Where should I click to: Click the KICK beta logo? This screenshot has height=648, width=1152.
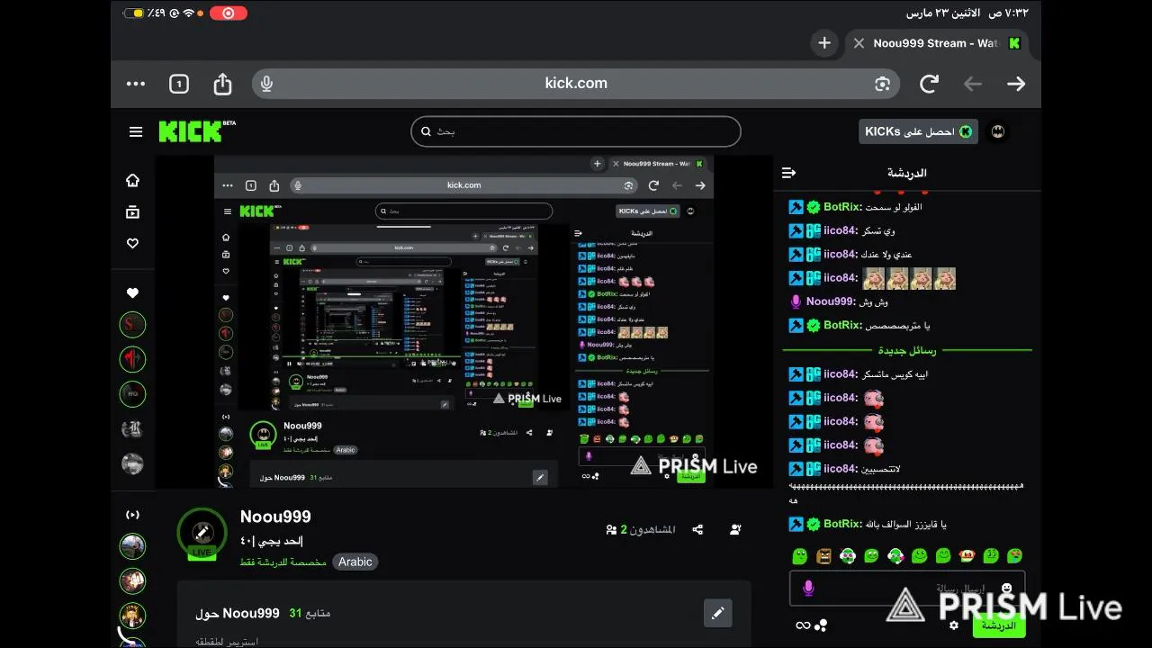197,131
